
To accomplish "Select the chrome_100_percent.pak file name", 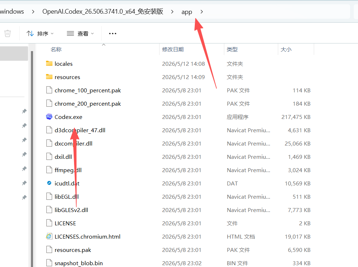I will pyautogui.click(x=88, y=90).
